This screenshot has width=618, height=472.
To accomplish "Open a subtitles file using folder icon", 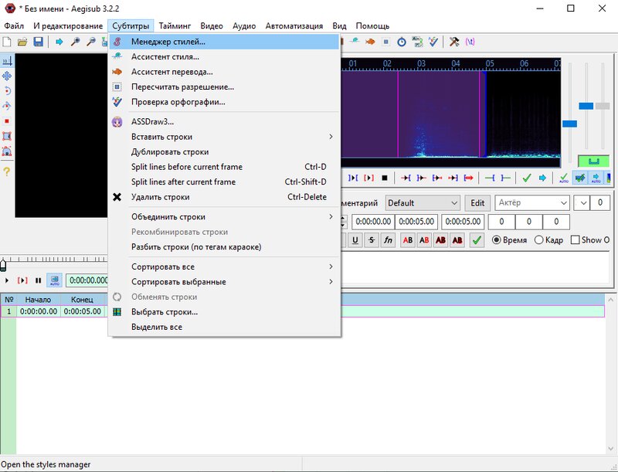I will [22, 42].
